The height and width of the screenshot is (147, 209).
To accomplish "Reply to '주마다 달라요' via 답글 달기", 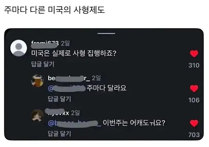I will pos(60,99).
